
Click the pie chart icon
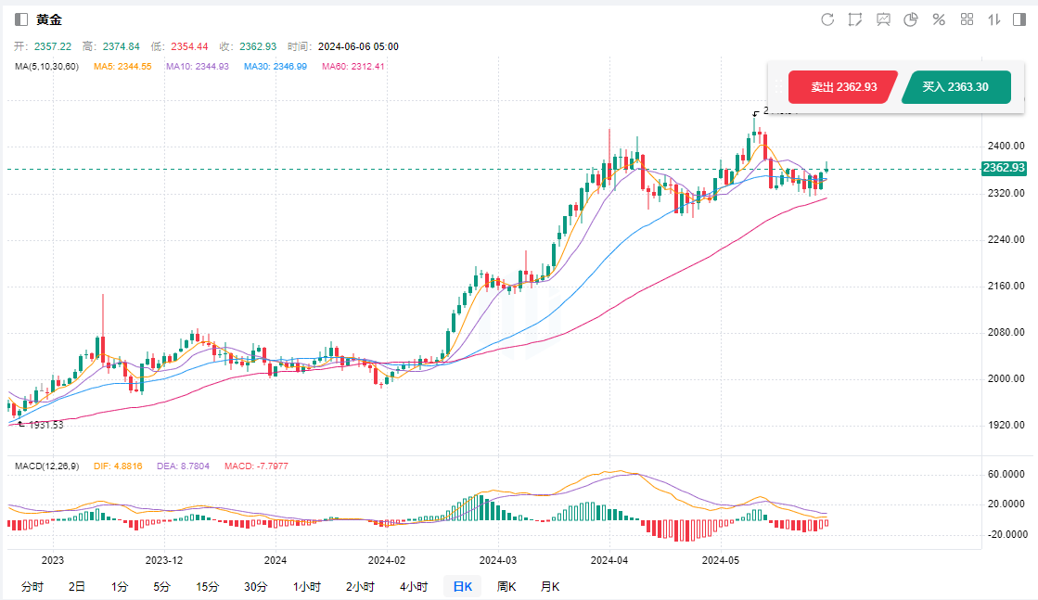(911, 19)
